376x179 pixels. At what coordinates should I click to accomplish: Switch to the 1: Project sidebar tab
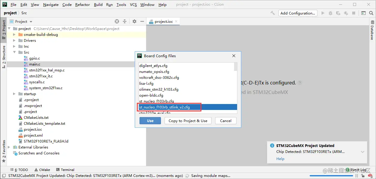point(4,30)
